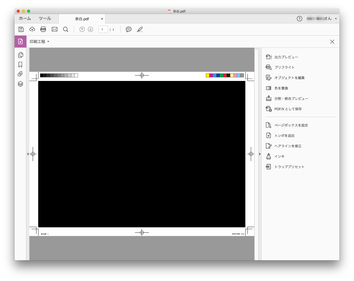Image resolution: width=354 pixels, height=281 pixels.
Task: Click the magenta swatch in color bar
Action: pos(211,75)
